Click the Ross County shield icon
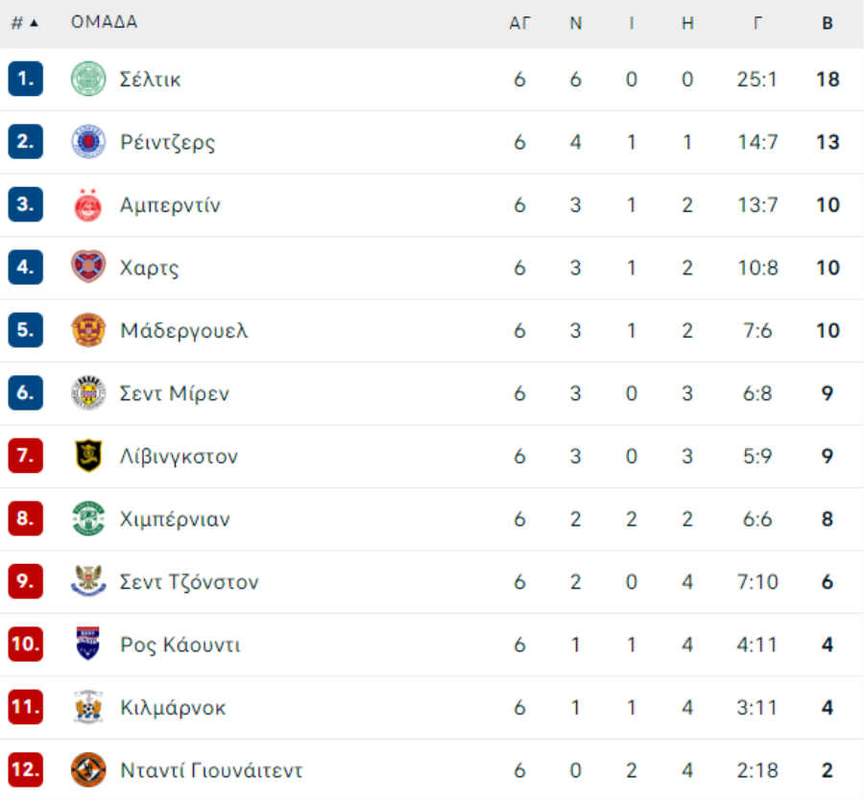Image resolution: width=864 pixels, height=800 pixels. coord(88,643)
